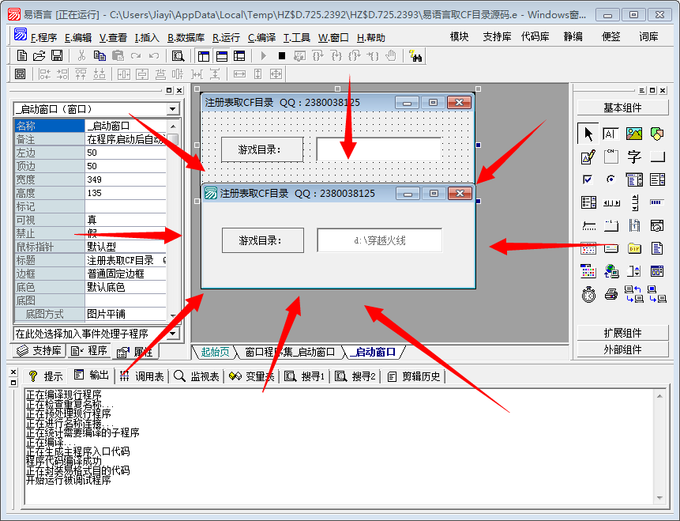Select the pointer arrow tool
The width and height of the screenshot is (680, 521).
point(588,134)
